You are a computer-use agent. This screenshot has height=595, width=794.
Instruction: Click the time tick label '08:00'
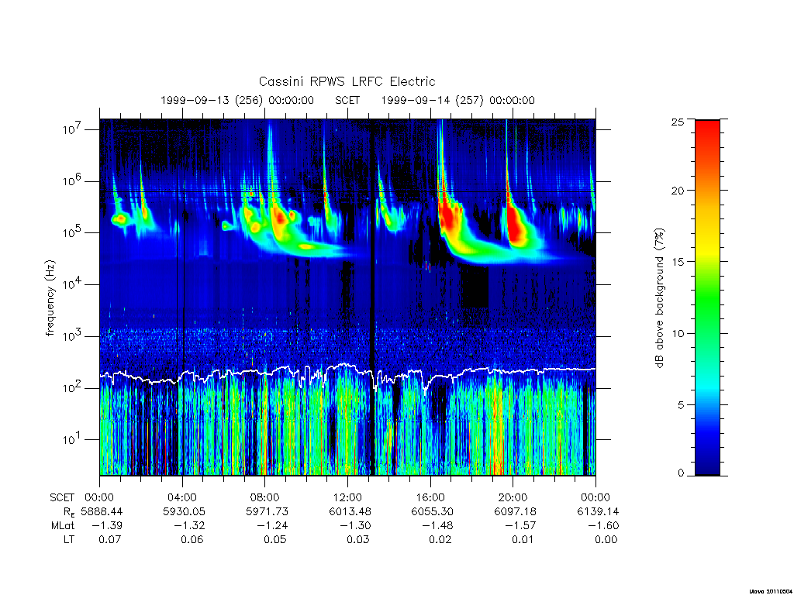pos(265,497)
